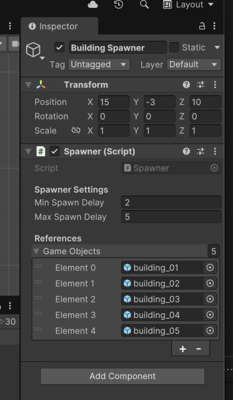The height and width of the screenshot is (400, 233).
Task: Select the Inspector tab
Action: tap(60, 27)
